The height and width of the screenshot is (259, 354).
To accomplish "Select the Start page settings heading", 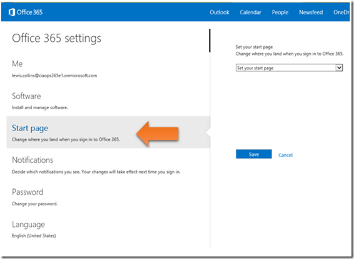I will [30, 128].
